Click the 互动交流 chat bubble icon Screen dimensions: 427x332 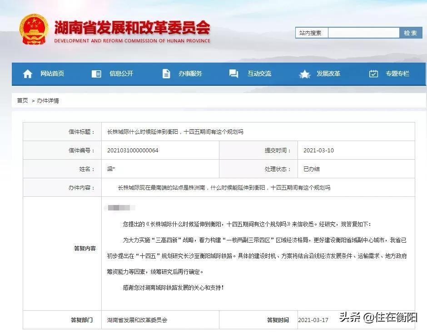233,73
